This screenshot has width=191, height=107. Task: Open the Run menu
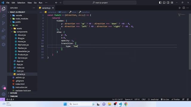point(41,3)
